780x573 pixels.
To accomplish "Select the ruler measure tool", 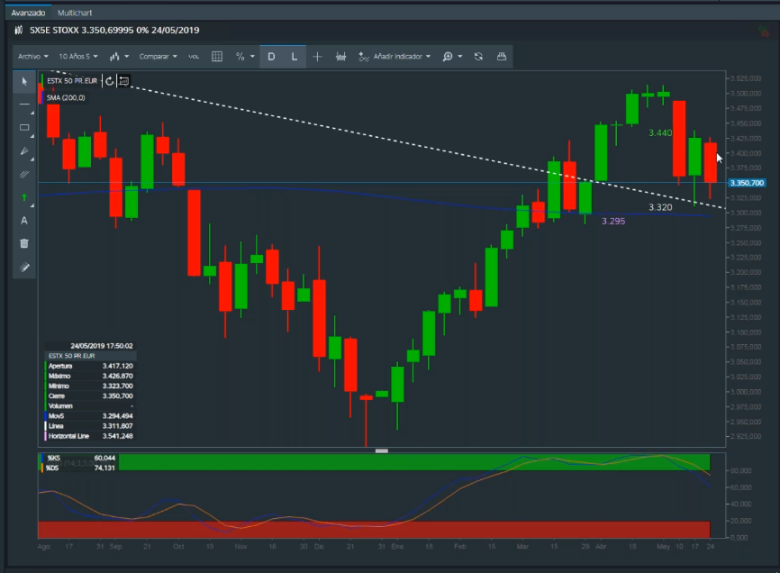I will 24,267.
